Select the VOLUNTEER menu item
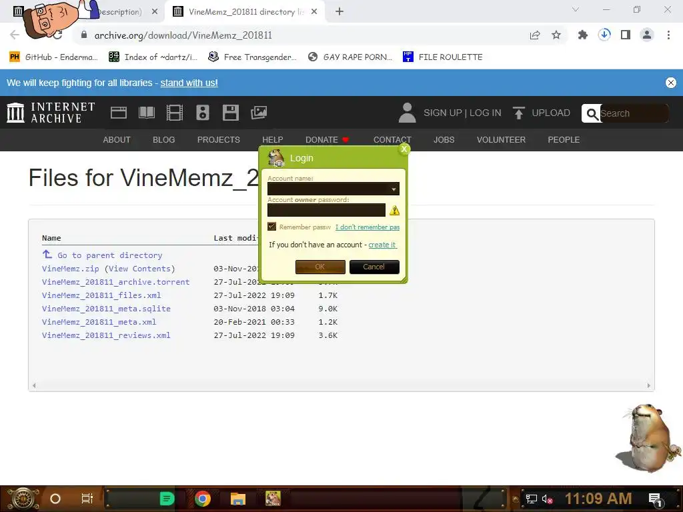Image resolution: width=683 pixels, height=512 pixels. tap(501, 140)
